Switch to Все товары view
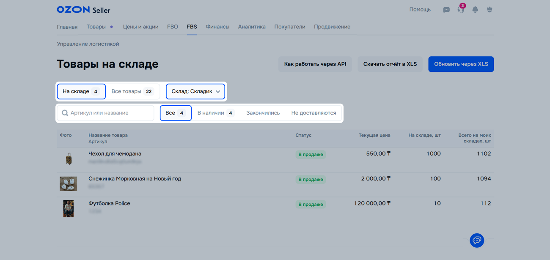The image size is (550, 260). (x=132, y=91)
